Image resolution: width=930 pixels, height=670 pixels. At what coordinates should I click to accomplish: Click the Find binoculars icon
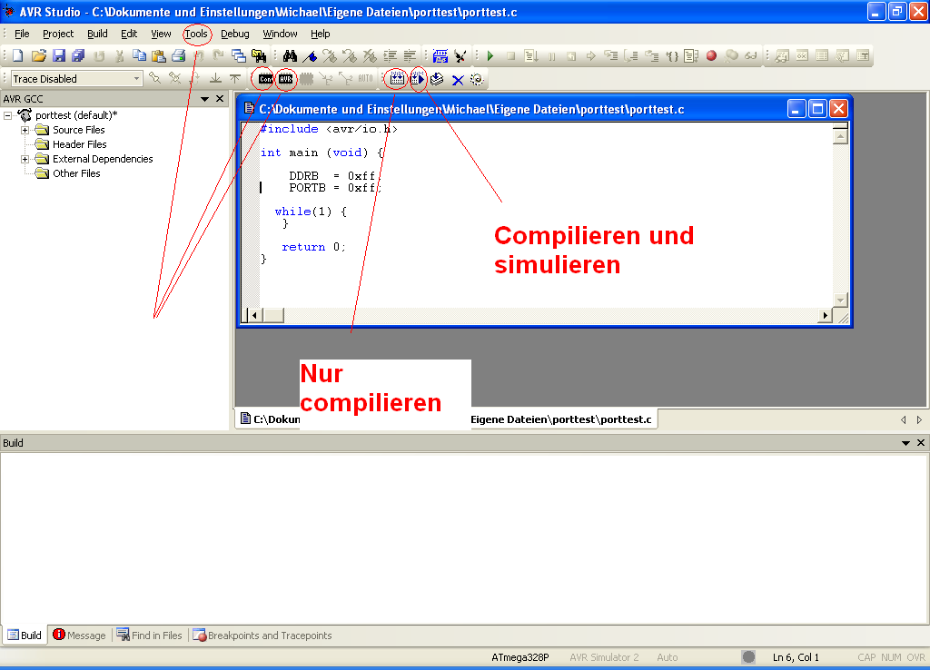290,55
